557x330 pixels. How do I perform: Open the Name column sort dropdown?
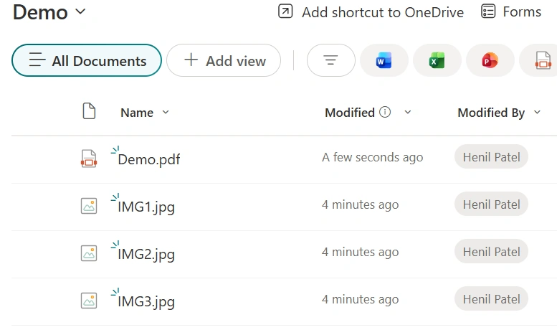tap(166, 113)
